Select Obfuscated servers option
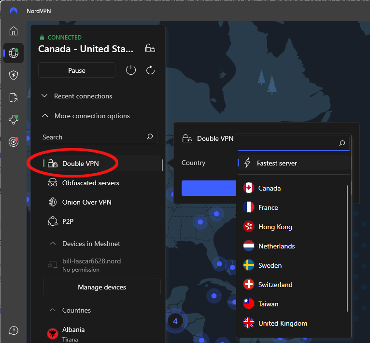Screen dimensions: 370x343 pos(102,183)
